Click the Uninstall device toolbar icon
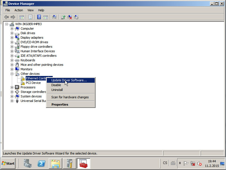Image resolution: width=226 pixels, height=170 pixels. pyautogui.click(x=70, y=17)
